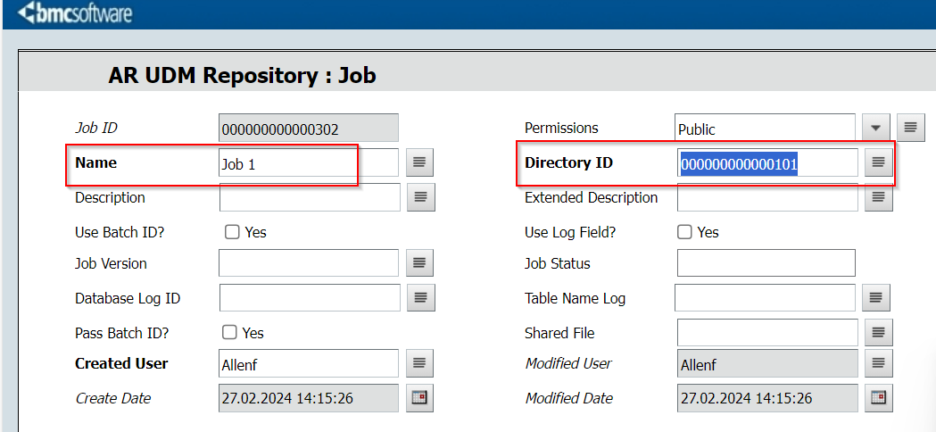Expand the Permissions dropdown arrow
The width and height of the screenshot is (936, 432).
click(x=875, y=128)
